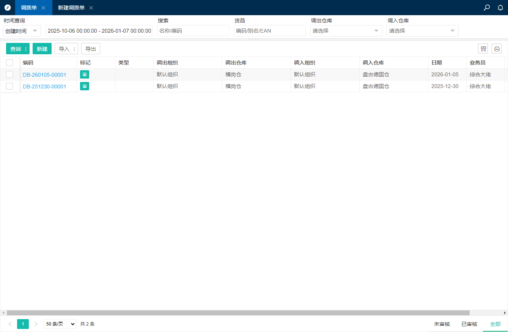
Task: Open the 50 条/页 page size selector
Action: pyautogui.click(x=60, y=324)
